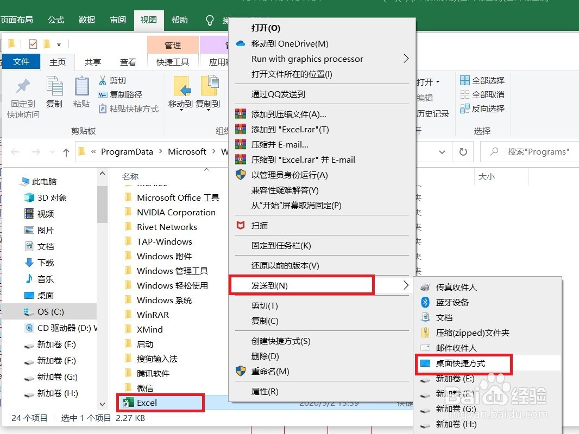Click the Copy To folder icon
Screen dimensions: 579x434
click(x=209, y=86)
